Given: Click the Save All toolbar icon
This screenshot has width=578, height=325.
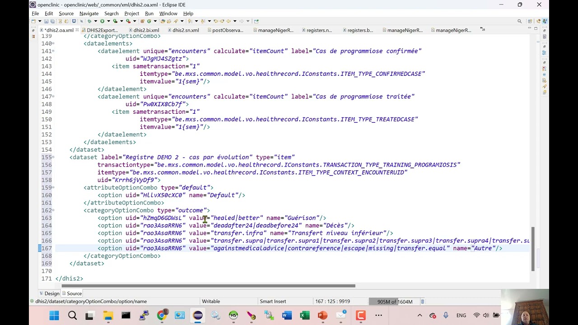Looking at the screenshot, I should (x=52, y=21).
